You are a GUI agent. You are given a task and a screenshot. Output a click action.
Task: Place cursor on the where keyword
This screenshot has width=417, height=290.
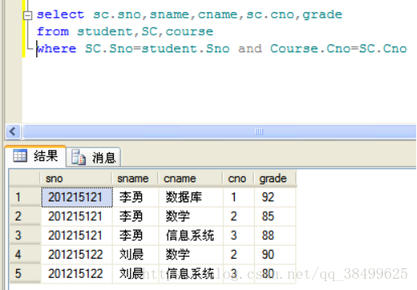(56, 48)
